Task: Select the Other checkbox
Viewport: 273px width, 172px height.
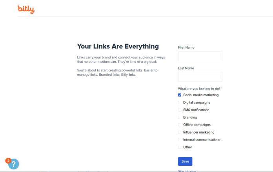Action: coord(180,147)
